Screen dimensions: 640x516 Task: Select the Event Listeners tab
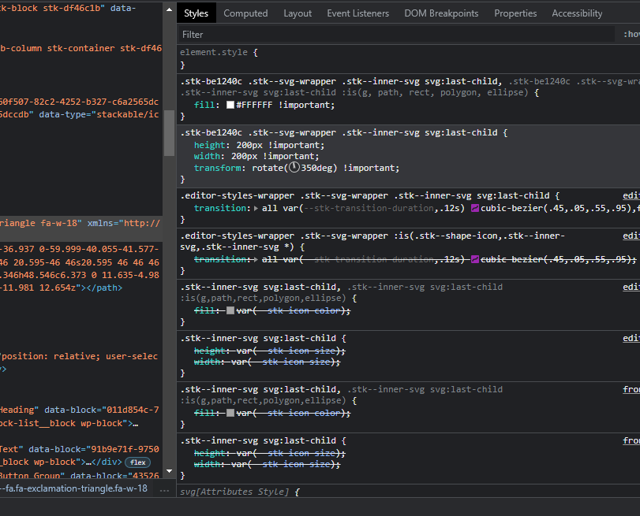pos(357,13)
